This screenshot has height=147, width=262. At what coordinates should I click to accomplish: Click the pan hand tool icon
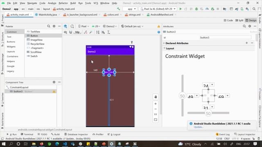[156, 97]
